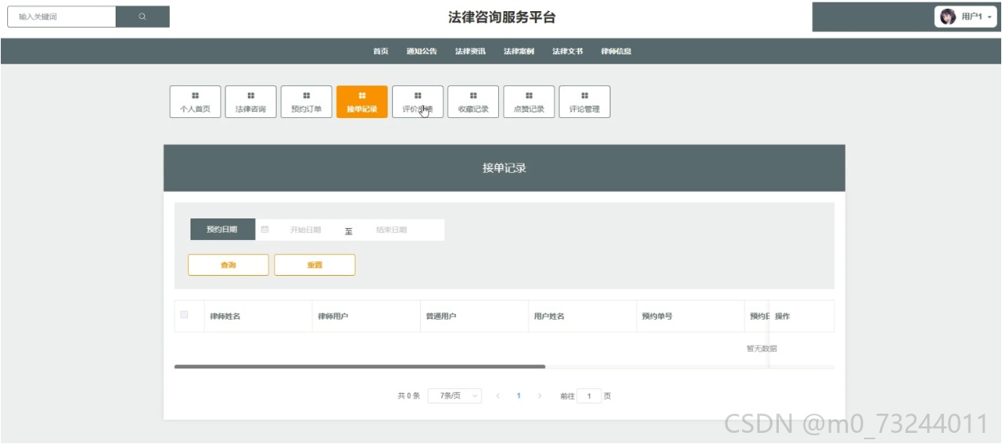This screenshot has height=444, width=1002.
Task: Open 法律文书 in navigation bar
Action: click(568, 51)
